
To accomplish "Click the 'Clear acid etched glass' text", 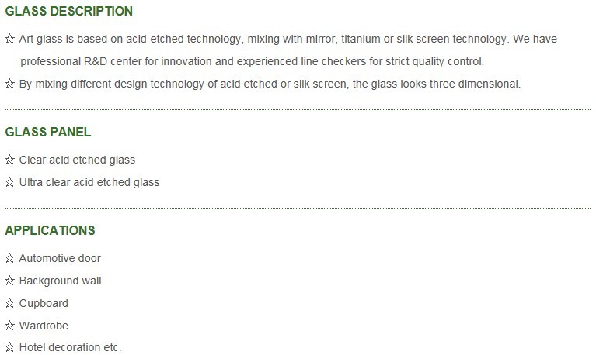I will [77, 160].
